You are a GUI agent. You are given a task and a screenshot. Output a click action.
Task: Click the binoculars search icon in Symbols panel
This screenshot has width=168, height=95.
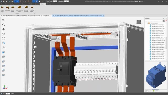point(164,21)
